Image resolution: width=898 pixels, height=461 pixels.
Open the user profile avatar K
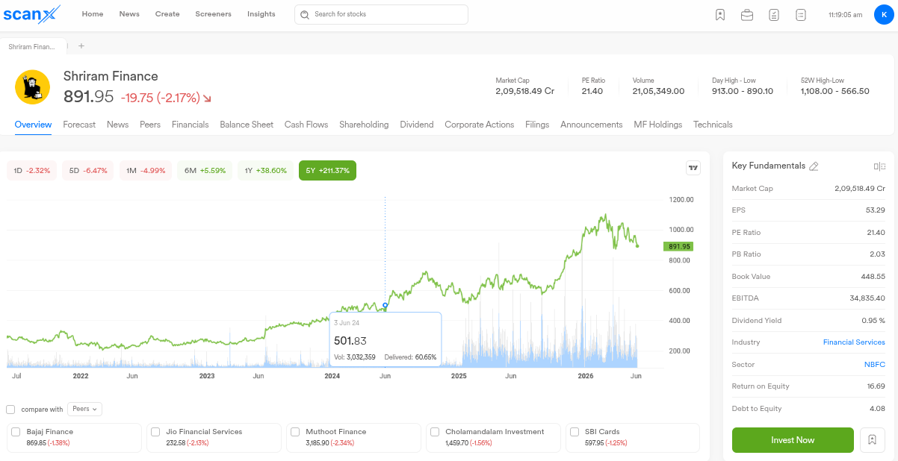[884, 14]
